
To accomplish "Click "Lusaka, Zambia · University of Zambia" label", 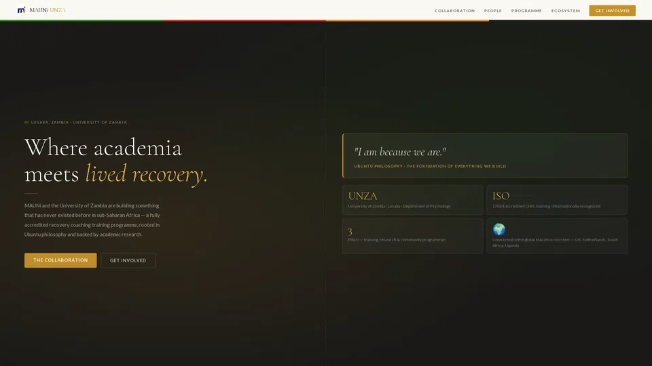I will pyautogui.click(x=79, y=123).
